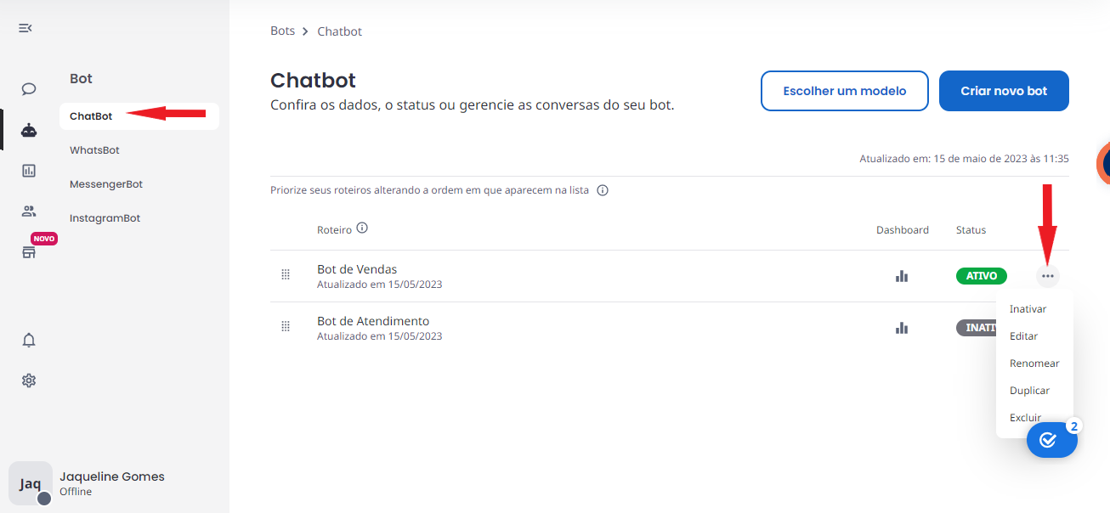Screen dimensions: 1110x513
Task: View dashboard chart for Bot de Atendimento
Action: click(902, 328)
